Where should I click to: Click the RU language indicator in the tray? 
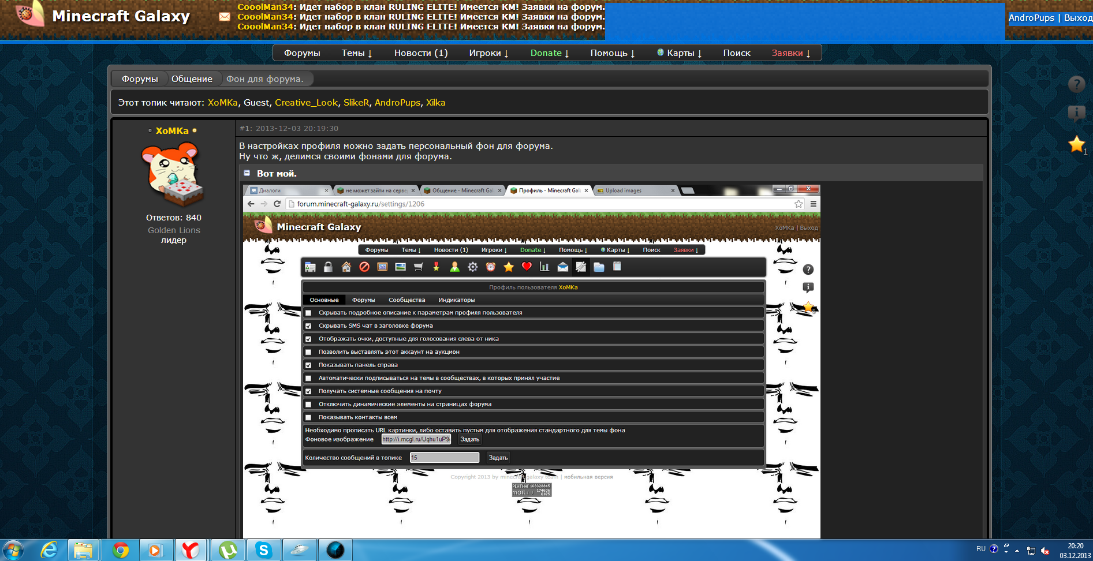coord(981,549)
